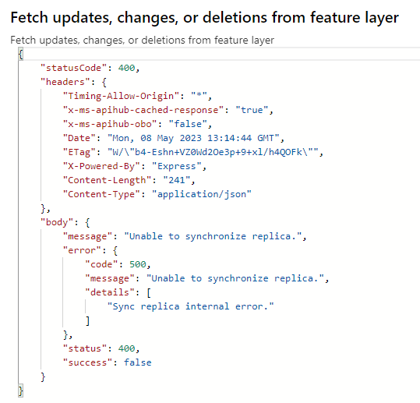The width and height of the screenshot is (420, 403).
Task: Click "Sync replica internal error." text
Action: 190,306
